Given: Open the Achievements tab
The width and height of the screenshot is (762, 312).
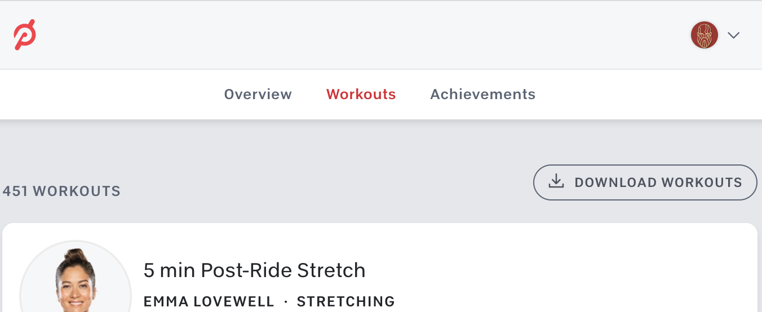Looking at the screenshot, I should click(x=483, y=94).
